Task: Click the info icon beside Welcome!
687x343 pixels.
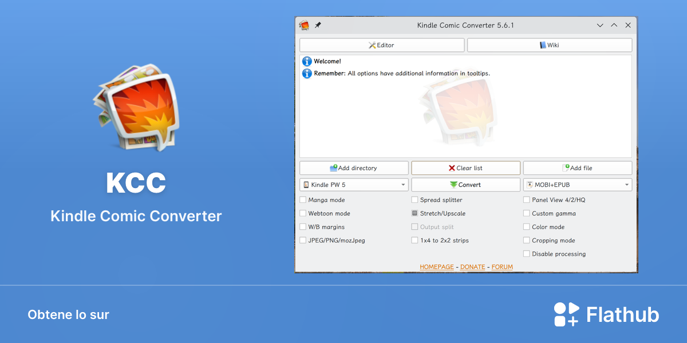Action: (307, 61)
